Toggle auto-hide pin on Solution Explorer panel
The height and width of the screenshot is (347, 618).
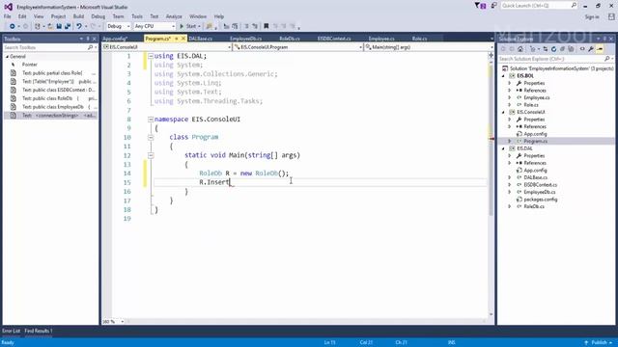click(x=604, y=39)
